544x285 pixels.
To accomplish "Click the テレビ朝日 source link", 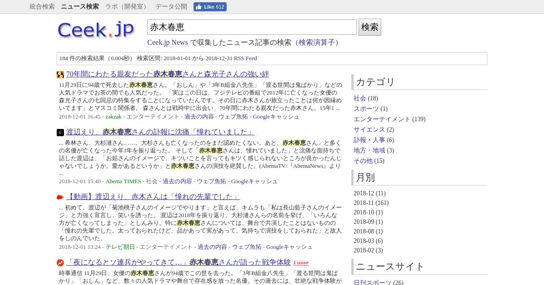I will coord(120,247).
